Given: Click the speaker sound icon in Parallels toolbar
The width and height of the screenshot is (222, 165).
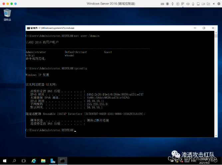Looking at the screenshot, I should 188,4.
